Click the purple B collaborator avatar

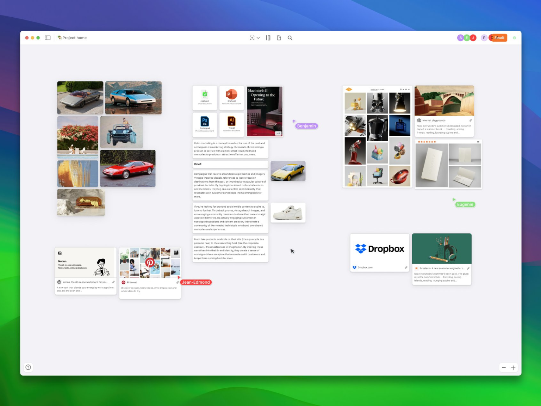point(460,38)
